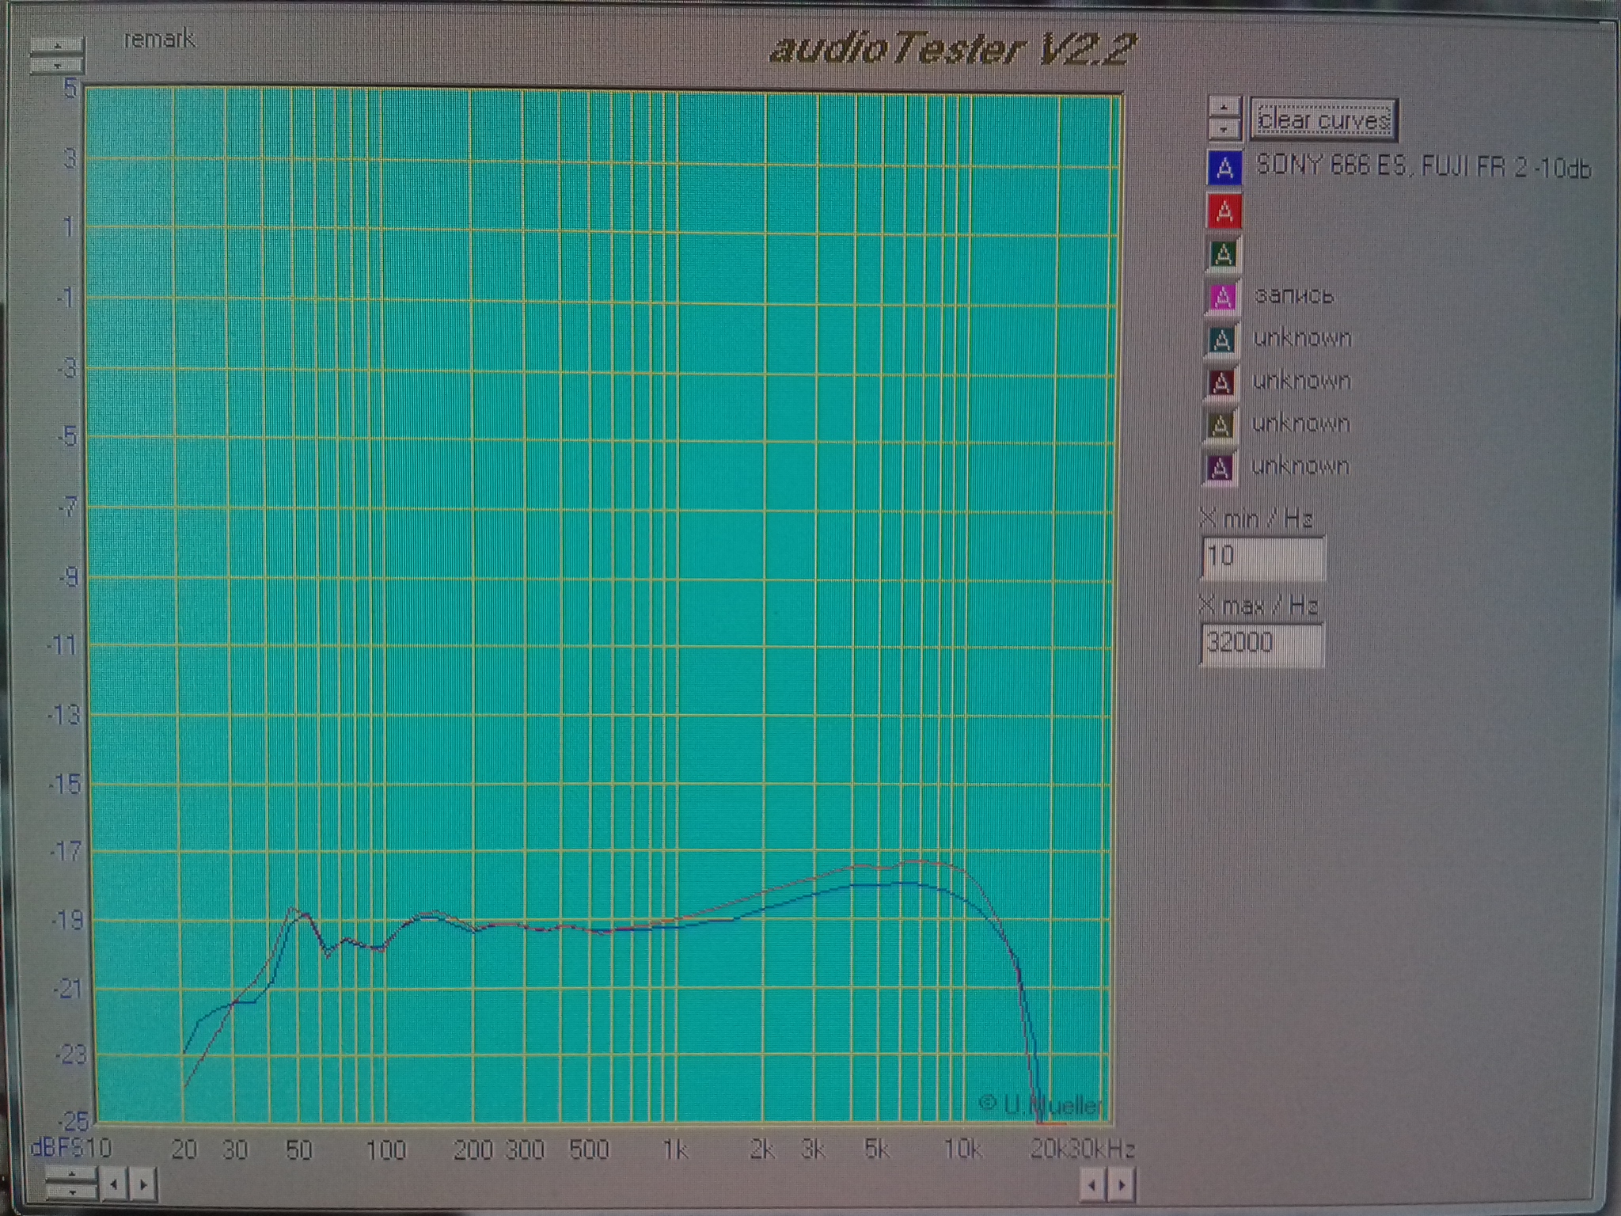Click the X max / Hz input field
Viewport: 1621px width, 1216px height.
[1261, 644]
